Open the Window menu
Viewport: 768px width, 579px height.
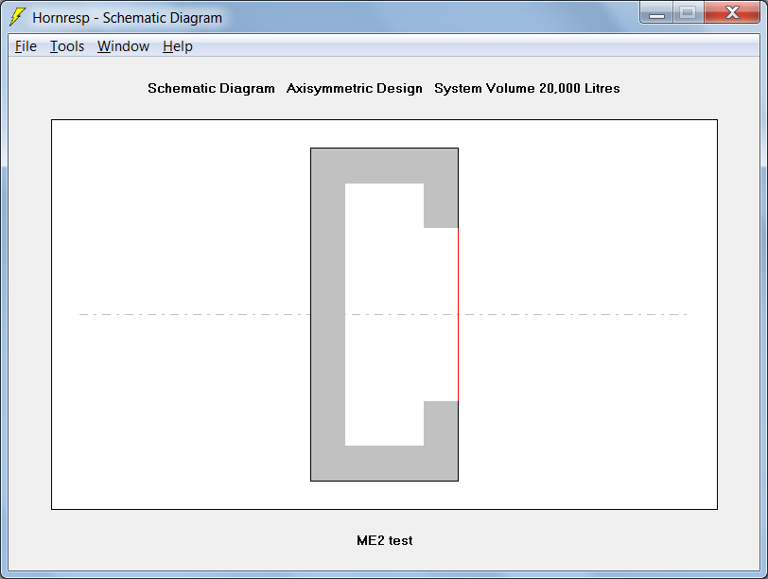click(x=123, y=46)
